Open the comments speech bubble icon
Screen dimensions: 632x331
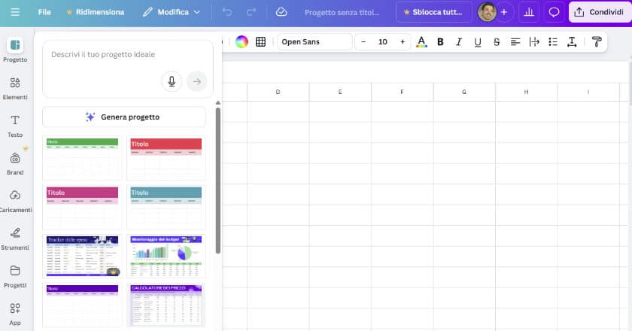click(x=555, y=12)
